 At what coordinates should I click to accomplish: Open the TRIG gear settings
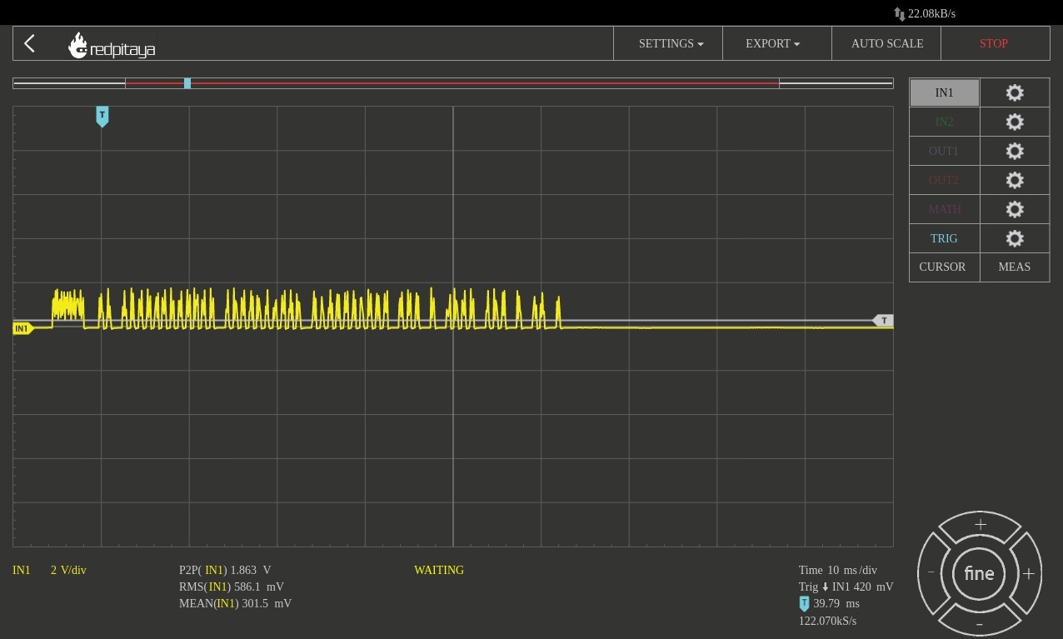pos(1015,238)
